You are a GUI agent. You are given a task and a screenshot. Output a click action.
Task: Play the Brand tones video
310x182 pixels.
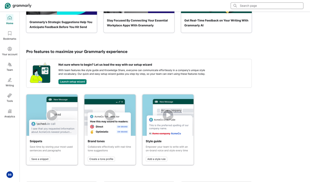click(110, 115)
